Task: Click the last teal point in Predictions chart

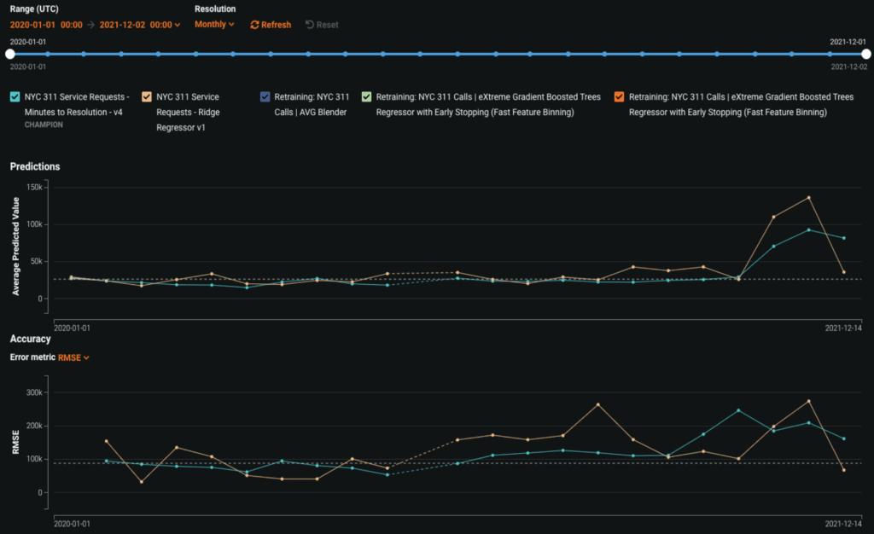Action: [844, 238]
